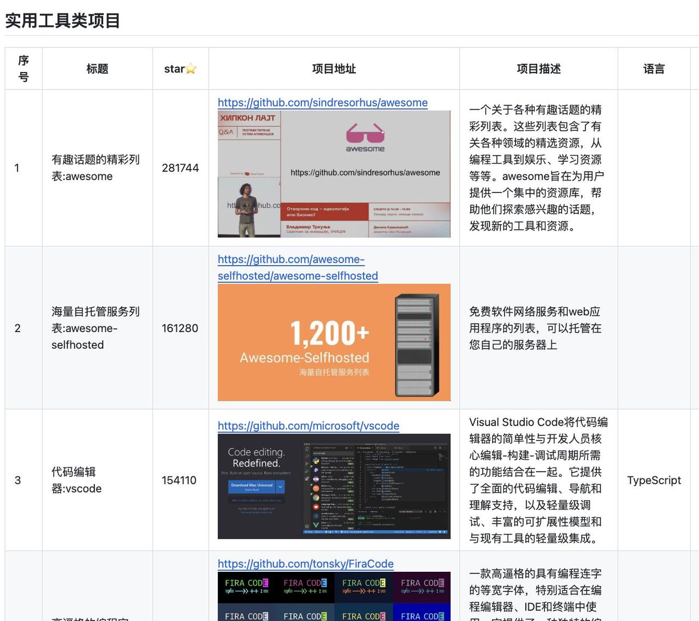Click the 语言 column header
The width and height of the screenshot is (699, 621).
pyautogui.click(x=654, y=69)
